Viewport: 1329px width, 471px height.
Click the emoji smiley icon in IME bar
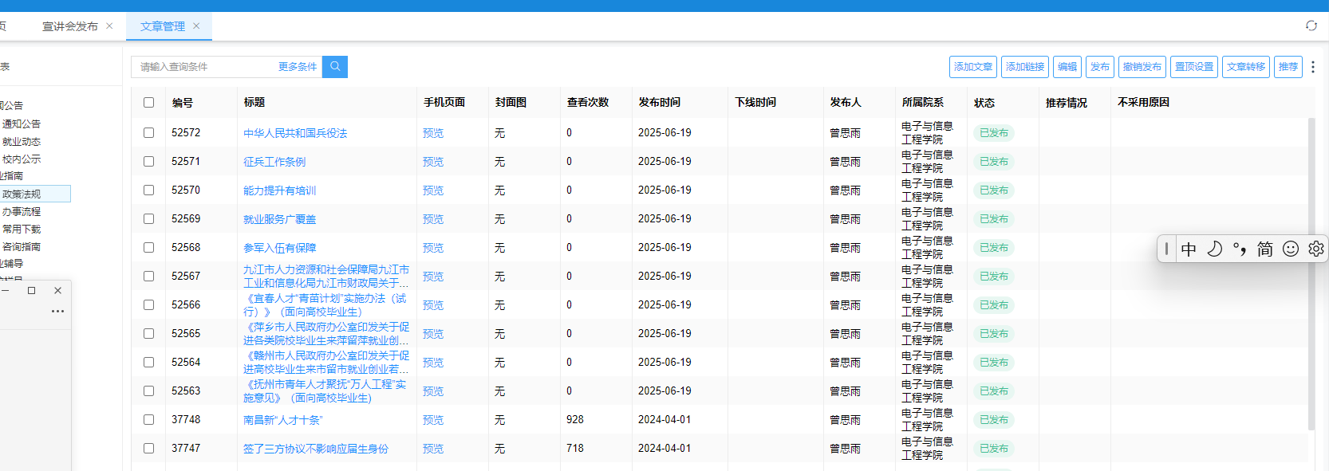(1290, 249)
